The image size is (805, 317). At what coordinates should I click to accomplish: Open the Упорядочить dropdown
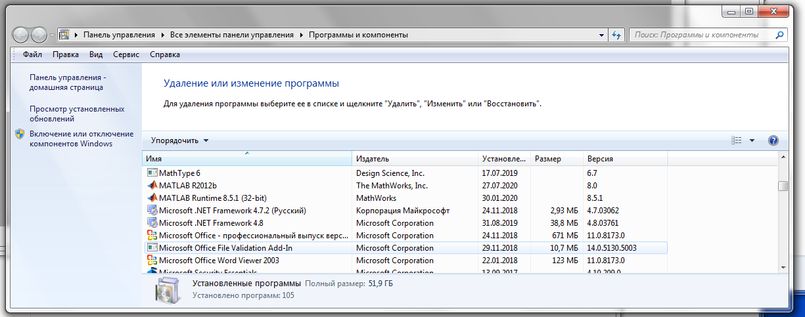click(x=179, y=140)
